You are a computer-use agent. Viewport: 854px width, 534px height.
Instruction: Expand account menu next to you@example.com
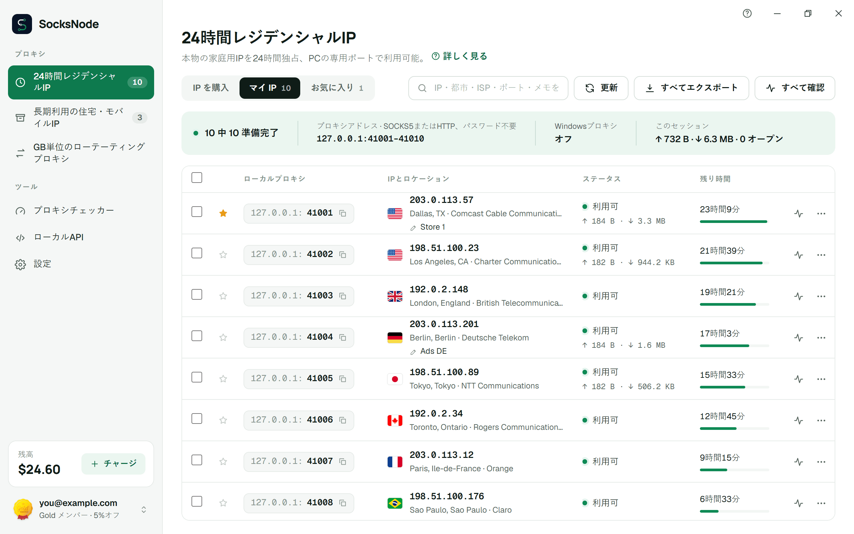144,509
